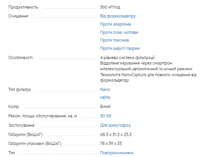Click the 'Nano' filter type link

click(105, 89)
